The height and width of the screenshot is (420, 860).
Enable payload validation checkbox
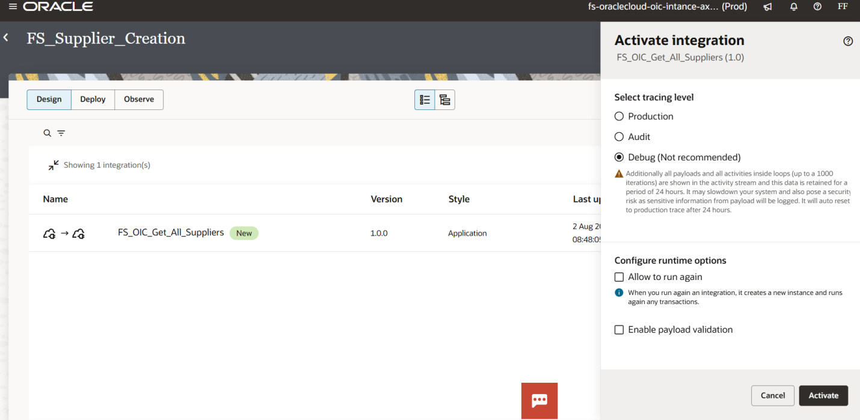(x=619, y=330)
